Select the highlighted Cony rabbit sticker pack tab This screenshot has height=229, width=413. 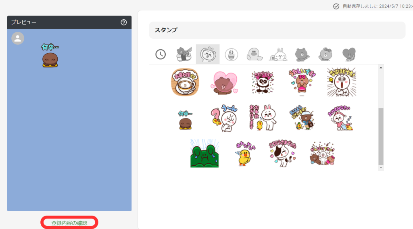208,54
